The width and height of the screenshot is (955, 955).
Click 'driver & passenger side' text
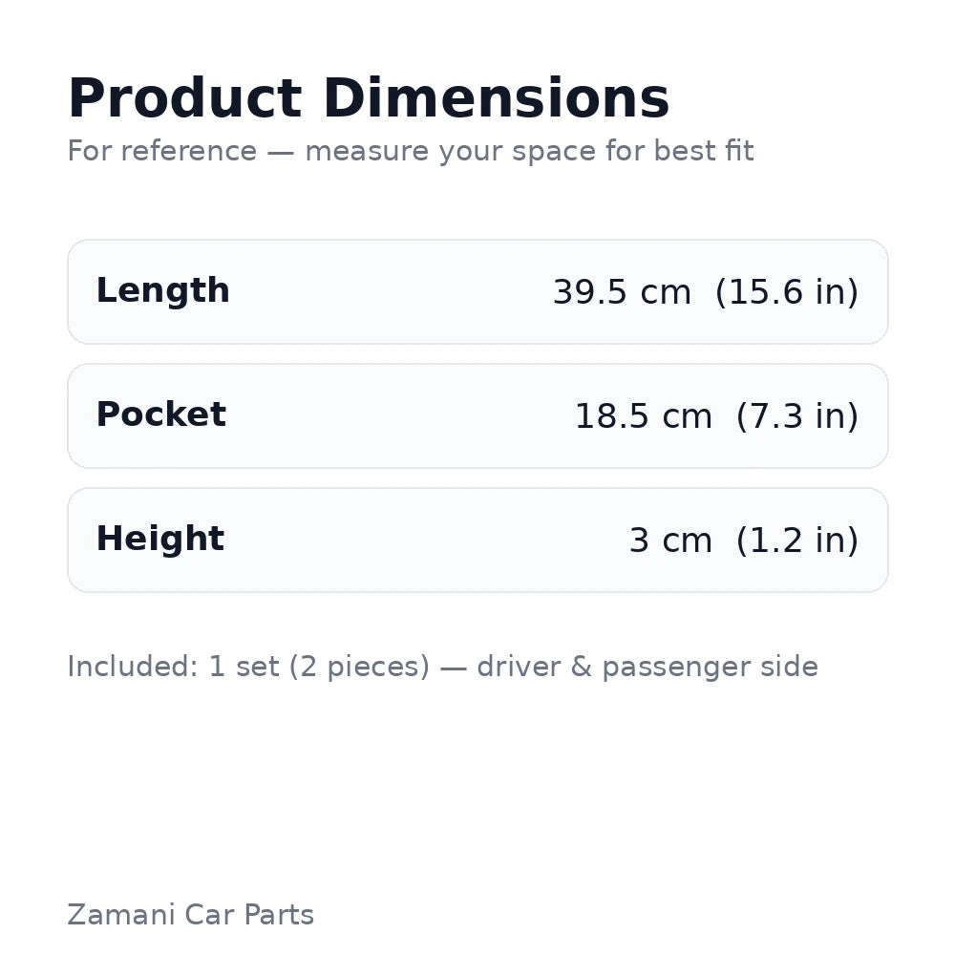click(x=647, y=667)
